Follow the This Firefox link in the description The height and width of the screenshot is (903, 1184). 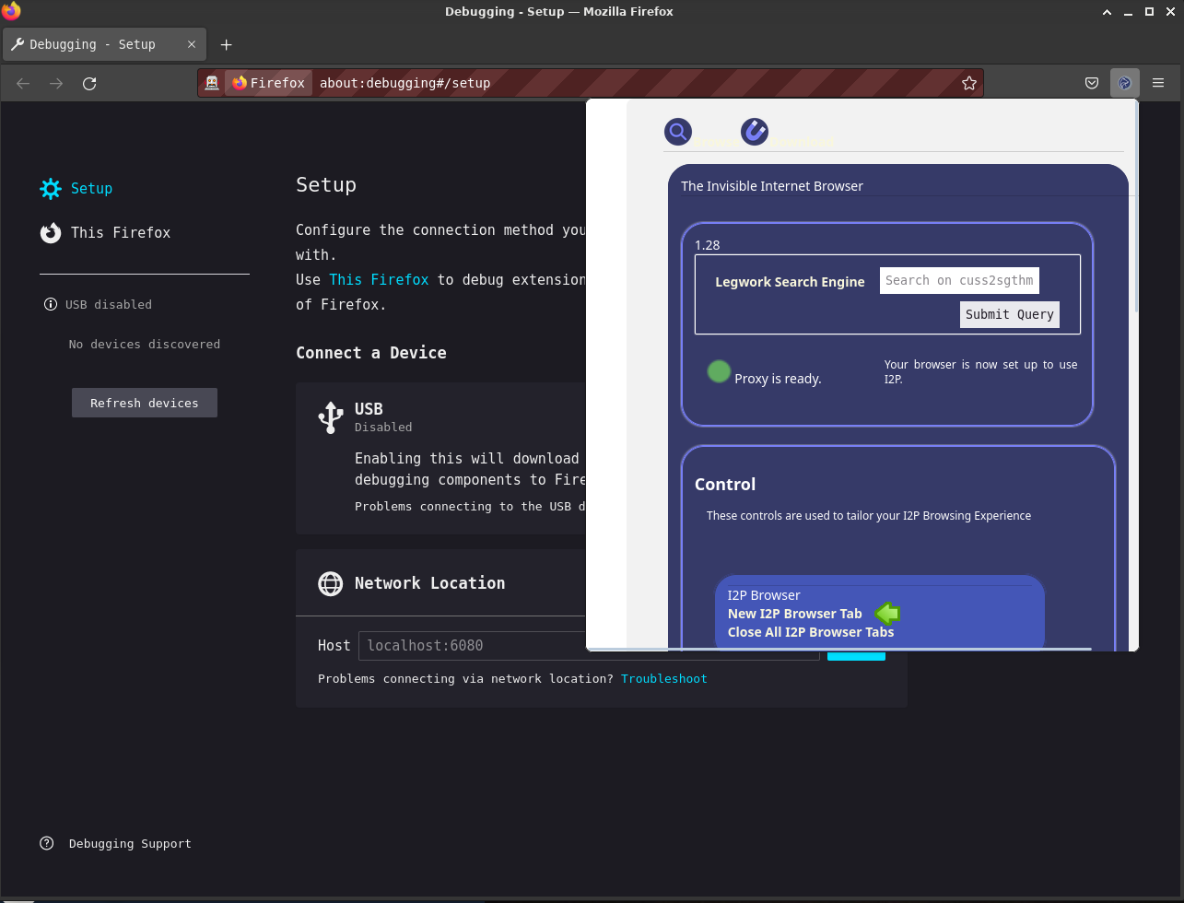click(379, 279)
